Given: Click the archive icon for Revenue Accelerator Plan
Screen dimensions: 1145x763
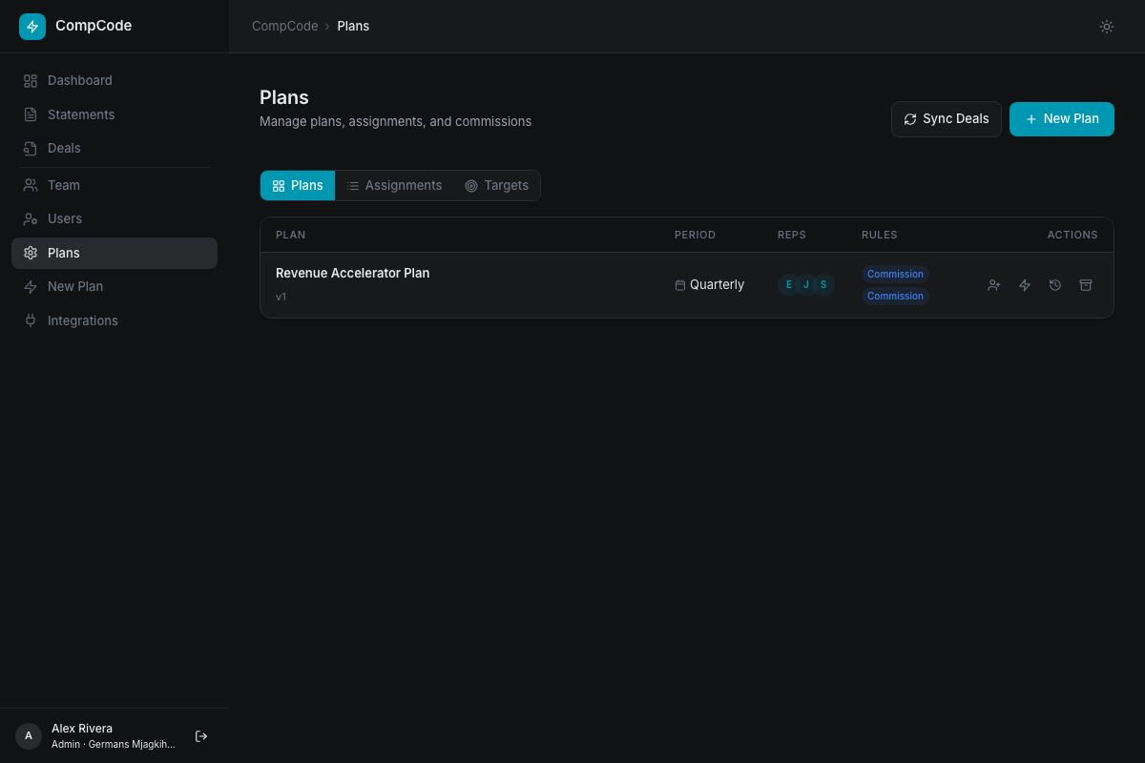Looking at the screenshot, I should [x=1086, y=285].
